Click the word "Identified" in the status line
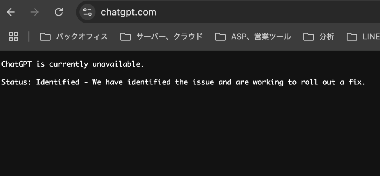The width and height of the screenshot is (380, 176). click(x=58, y=82)
